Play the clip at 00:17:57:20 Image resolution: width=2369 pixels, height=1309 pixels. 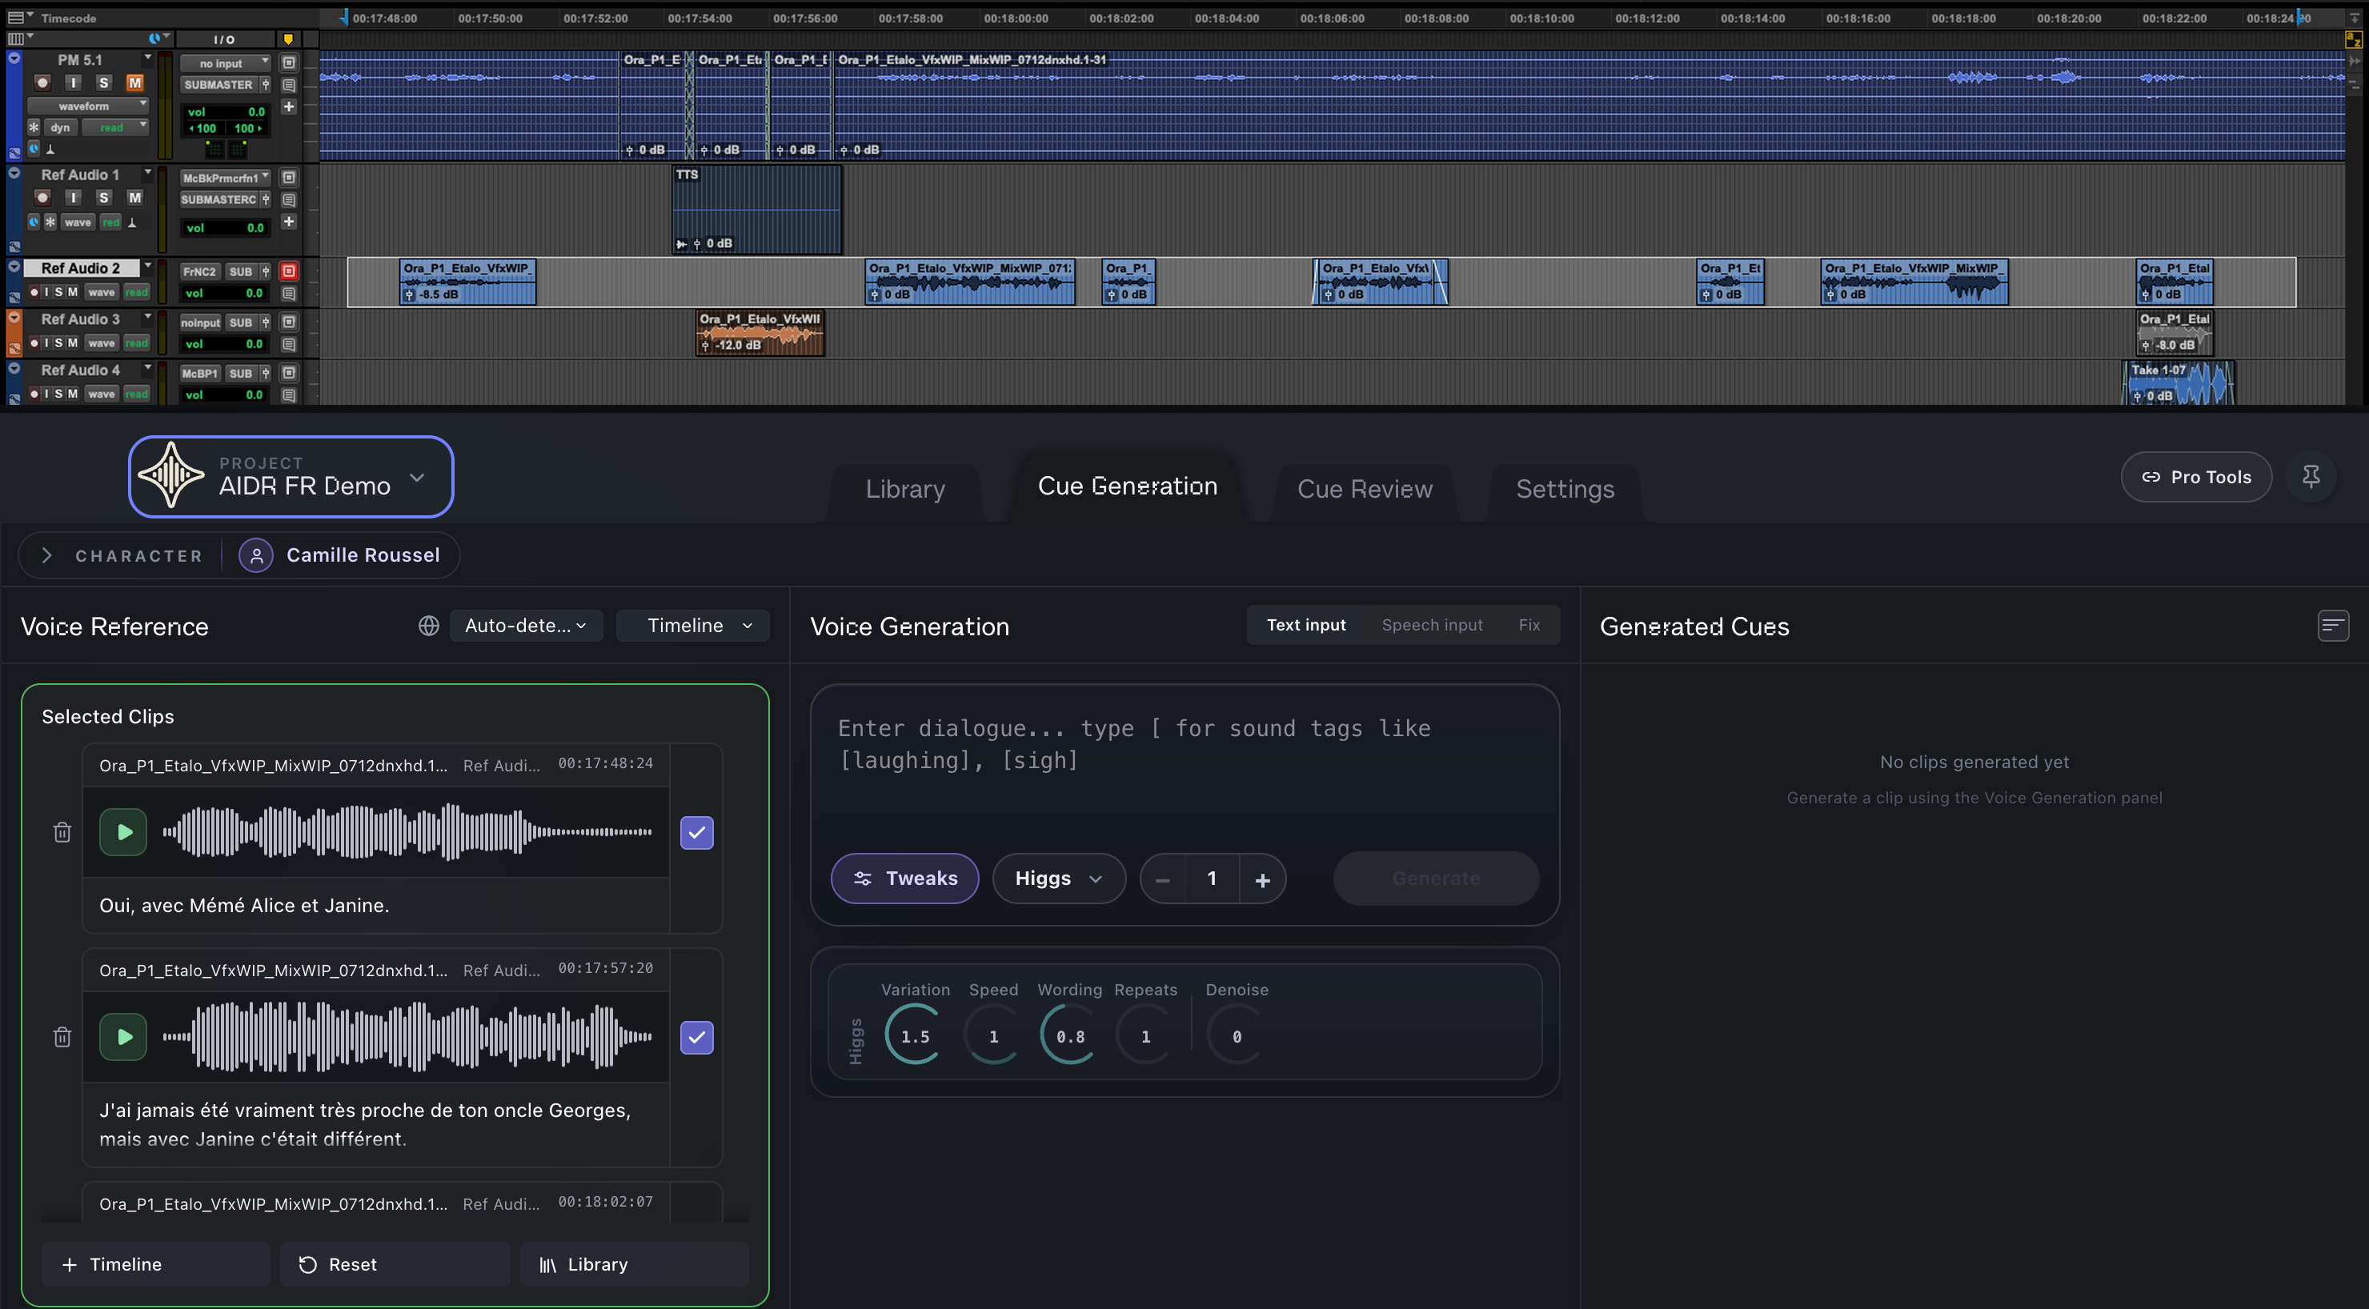[x=123, y=1037]
